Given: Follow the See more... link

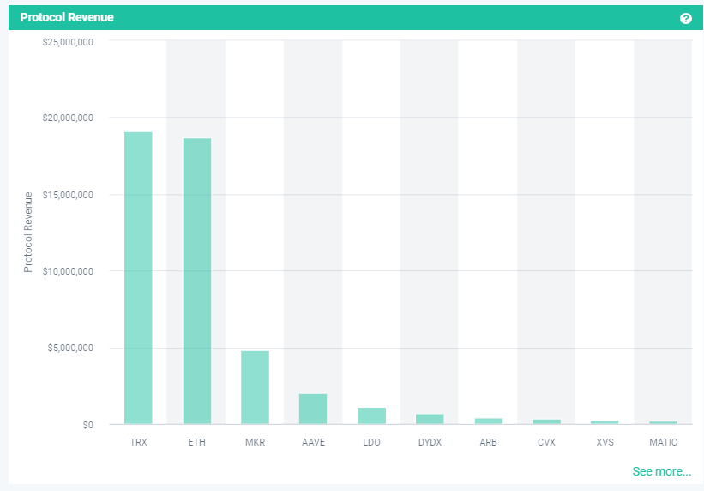Looking at the screenshot, I should point(662,471).
